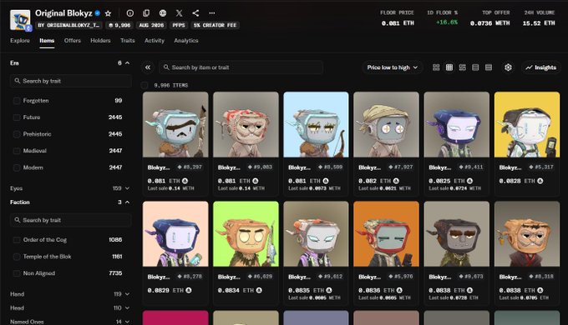Check the Future era filter

point(17,117)
